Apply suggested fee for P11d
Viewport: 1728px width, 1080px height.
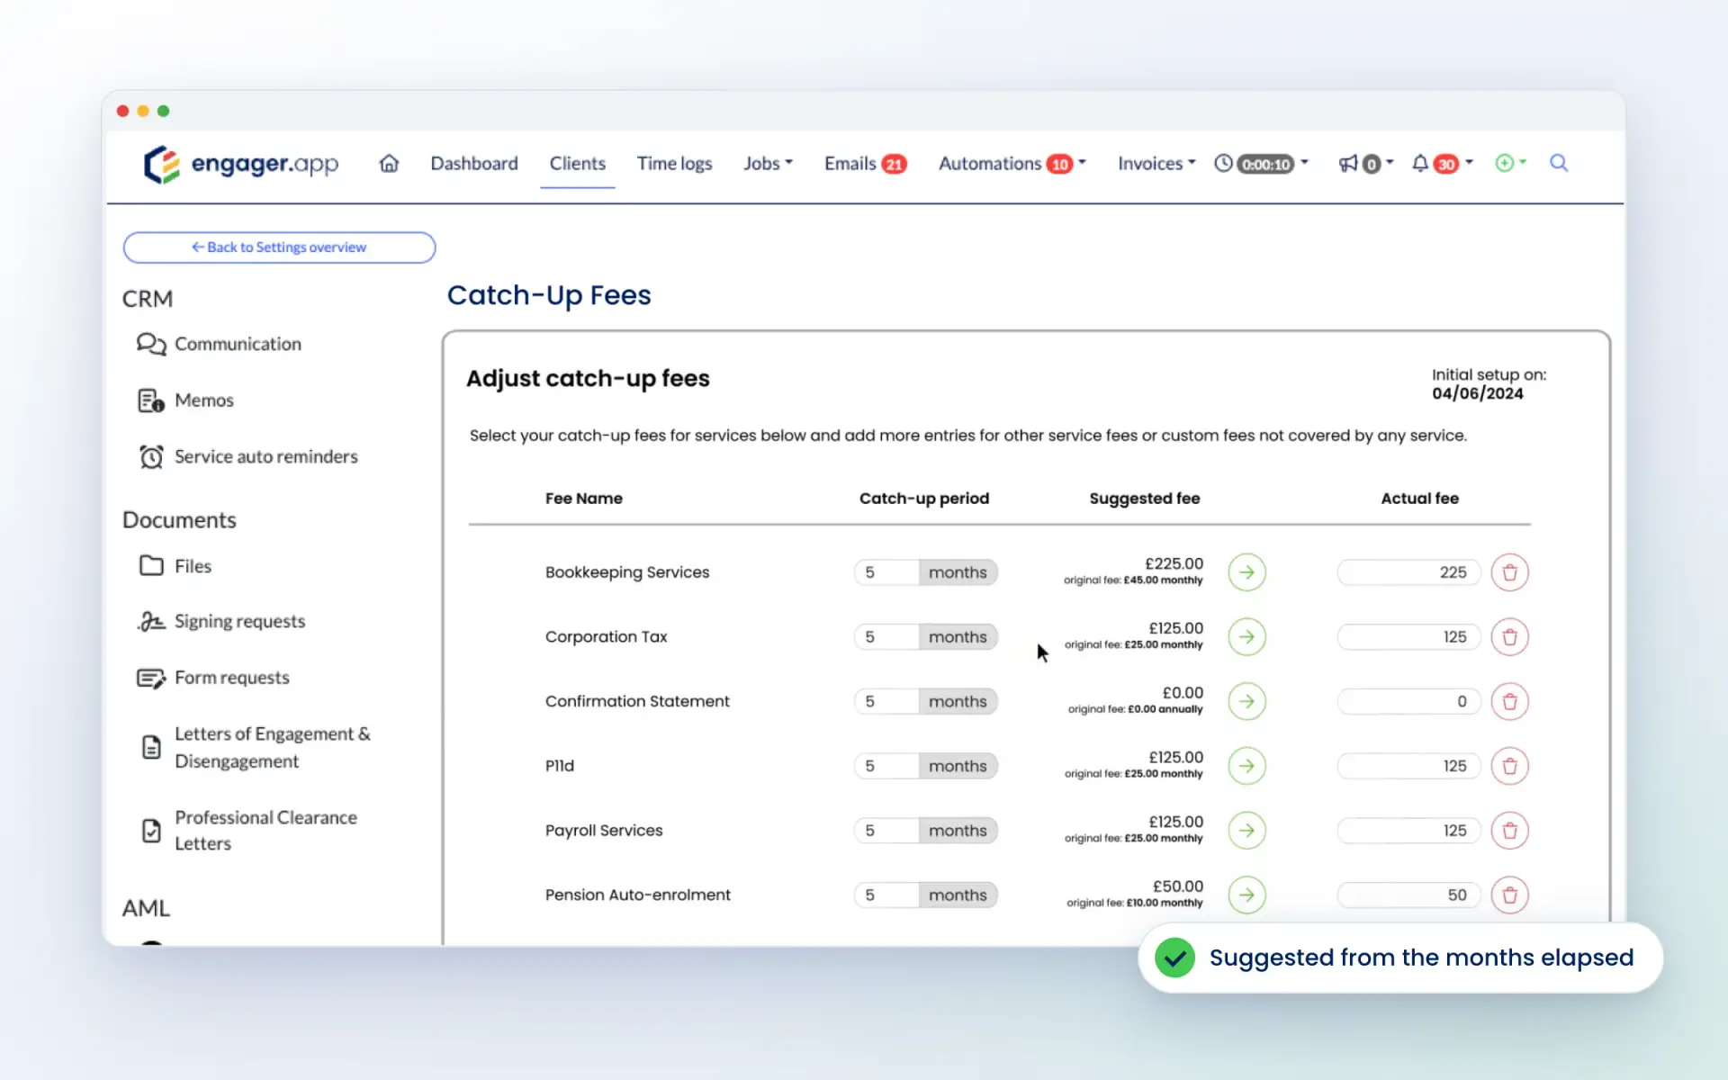pos(1246,766)
